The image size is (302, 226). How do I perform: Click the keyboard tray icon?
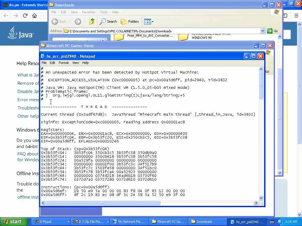[x=272, y=222]
